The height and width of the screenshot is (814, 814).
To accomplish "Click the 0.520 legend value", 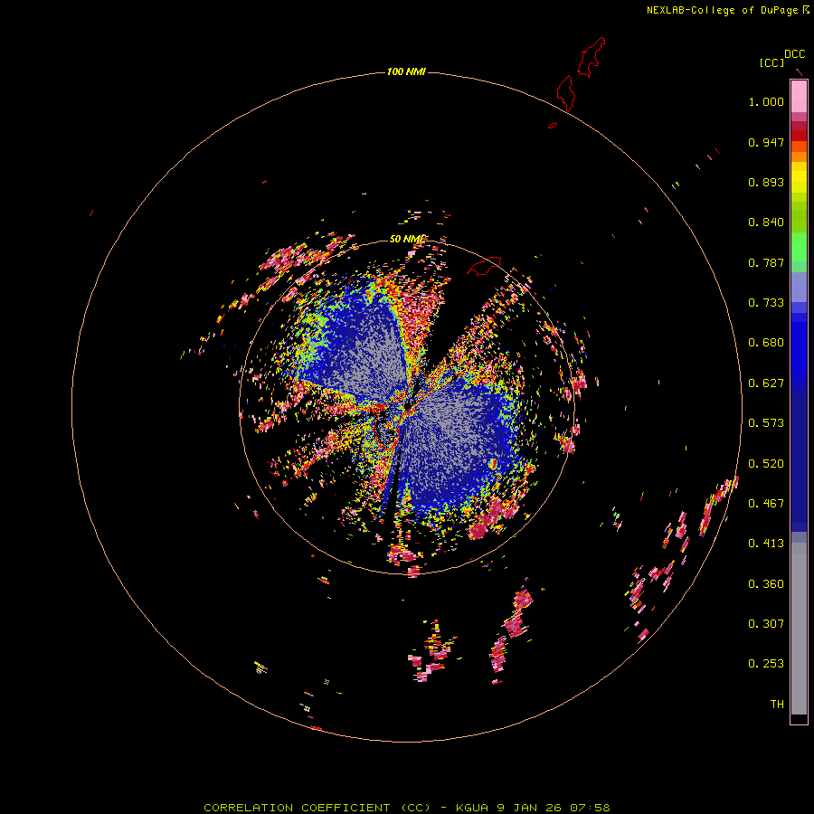I will (x=766, y=464).
